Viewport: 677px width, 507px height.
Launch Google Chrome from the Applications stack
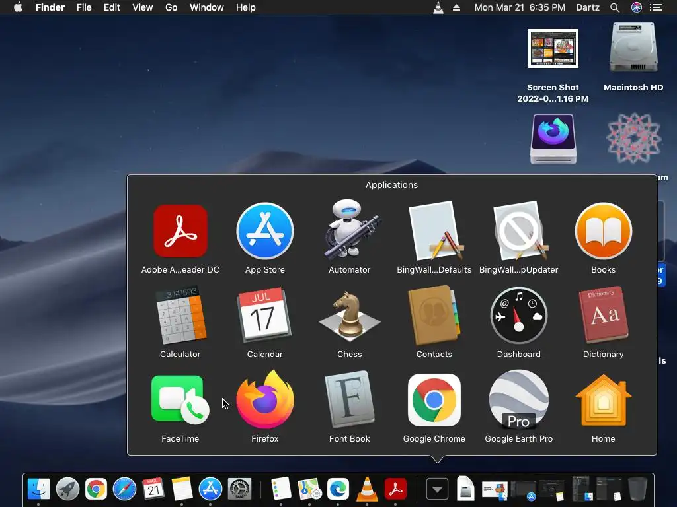point(434,399)
